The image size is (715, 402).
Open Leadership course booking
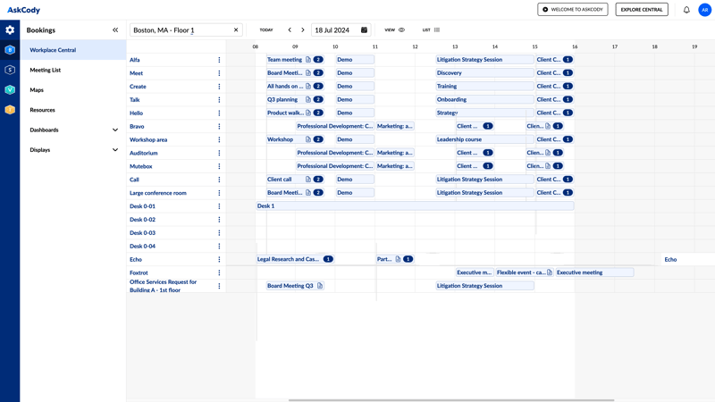484,139
